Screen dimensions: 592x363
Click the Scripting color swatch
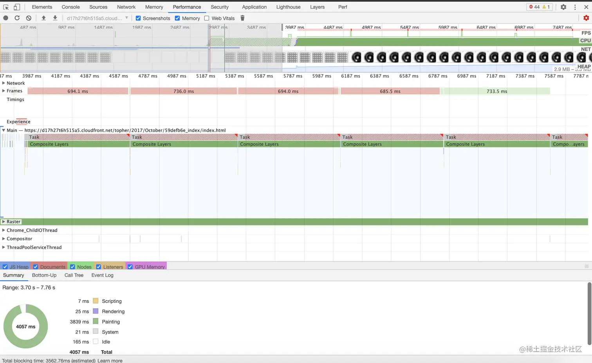pos(96,301)
